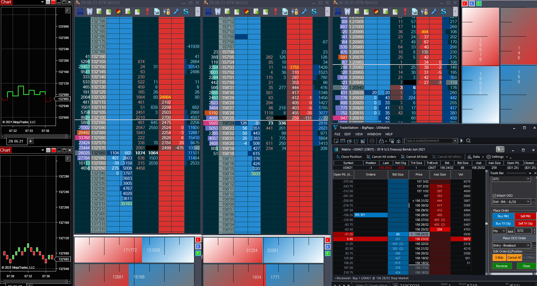Viewport: 537px width, 286px height.
Task: Click the Sell Mkt button
Action: click(525, 216)
